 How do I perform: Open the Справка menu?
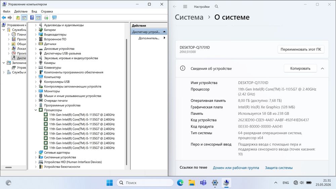click(x=47, y=11)
